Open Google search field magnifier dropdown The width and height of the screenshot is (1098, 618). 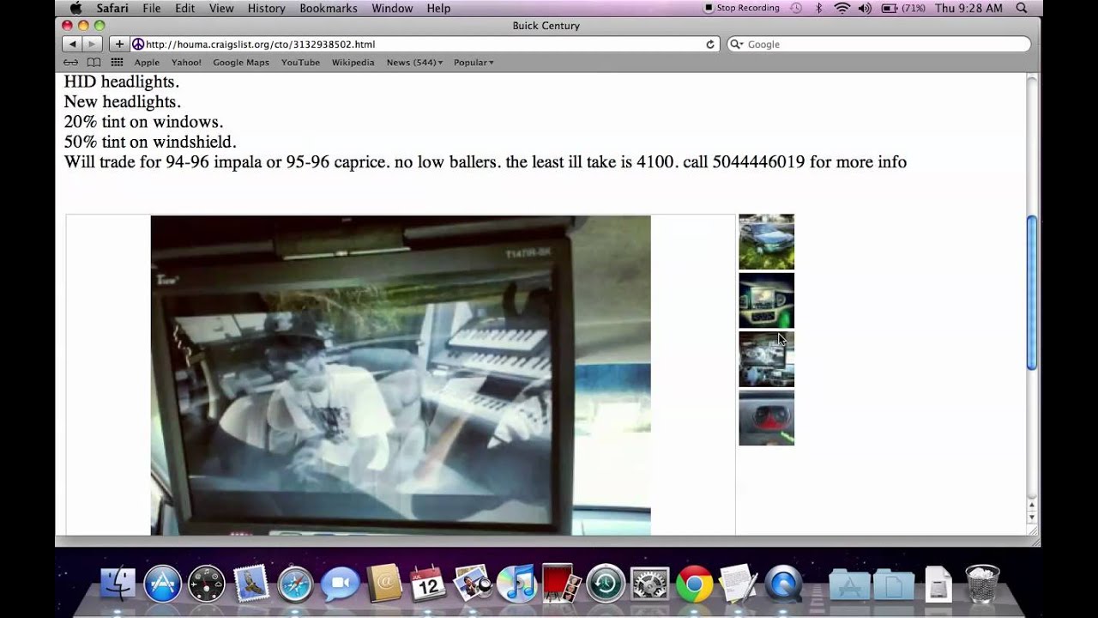click(737, 45)
